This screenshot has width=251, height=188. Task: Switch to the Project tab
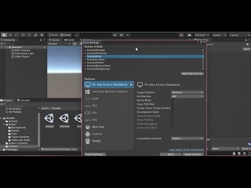click(x=6, y=100)
